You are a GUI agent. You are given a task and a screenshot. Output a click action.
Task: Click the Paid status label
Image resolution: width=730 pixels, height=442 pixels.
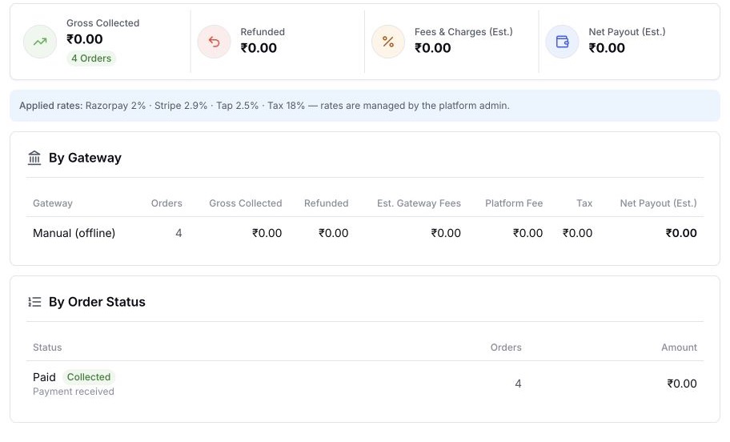pyautogui.click(x=44, y=377)
